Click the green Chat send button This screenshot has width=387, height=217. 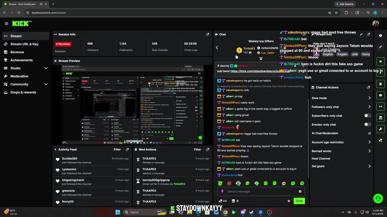[x=299, y=201]
